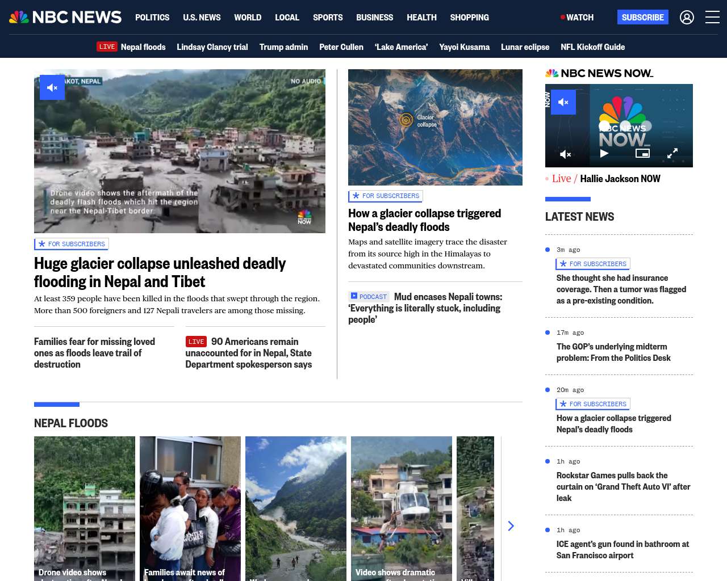Open the 'Families await news of' carousel card
This screenshot has width=727, height=581.
pyautogui.click(x=190, y=508)
